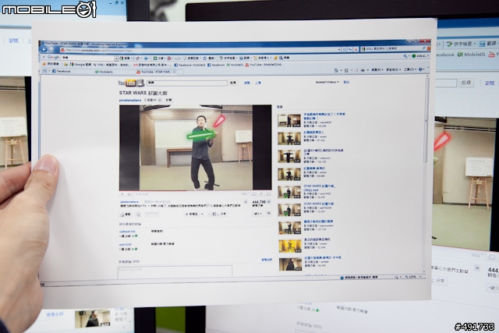Image resolution: width=499 pixels, height=333 pixels.
Task: Click the page's vertical scrollbar
Action: pyautogui.click(x=426, y=172)
